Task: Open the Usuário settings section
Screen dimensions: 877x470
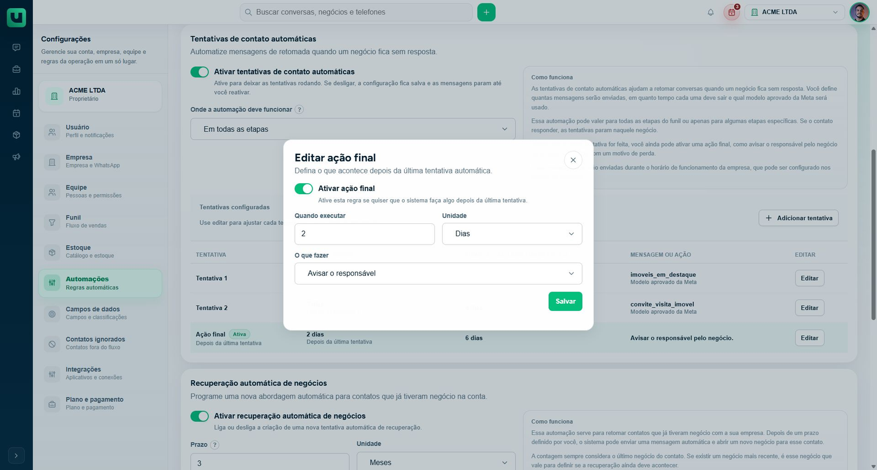Action: (100, 131)
